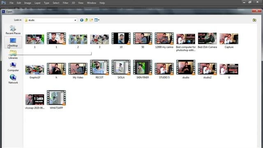Open the Layer menu
The width and height of the screenshot is (263, 148).
point(37,3)
